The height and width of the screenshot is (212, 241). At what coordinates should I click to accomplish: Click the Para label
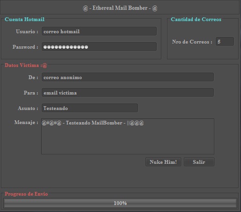pyautogui.click(x=31, y=93)
